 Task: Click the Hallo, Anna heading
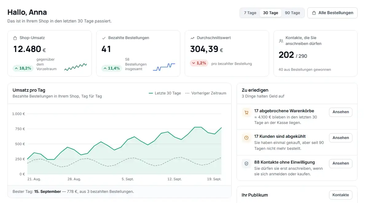click(x=27, y=12)
